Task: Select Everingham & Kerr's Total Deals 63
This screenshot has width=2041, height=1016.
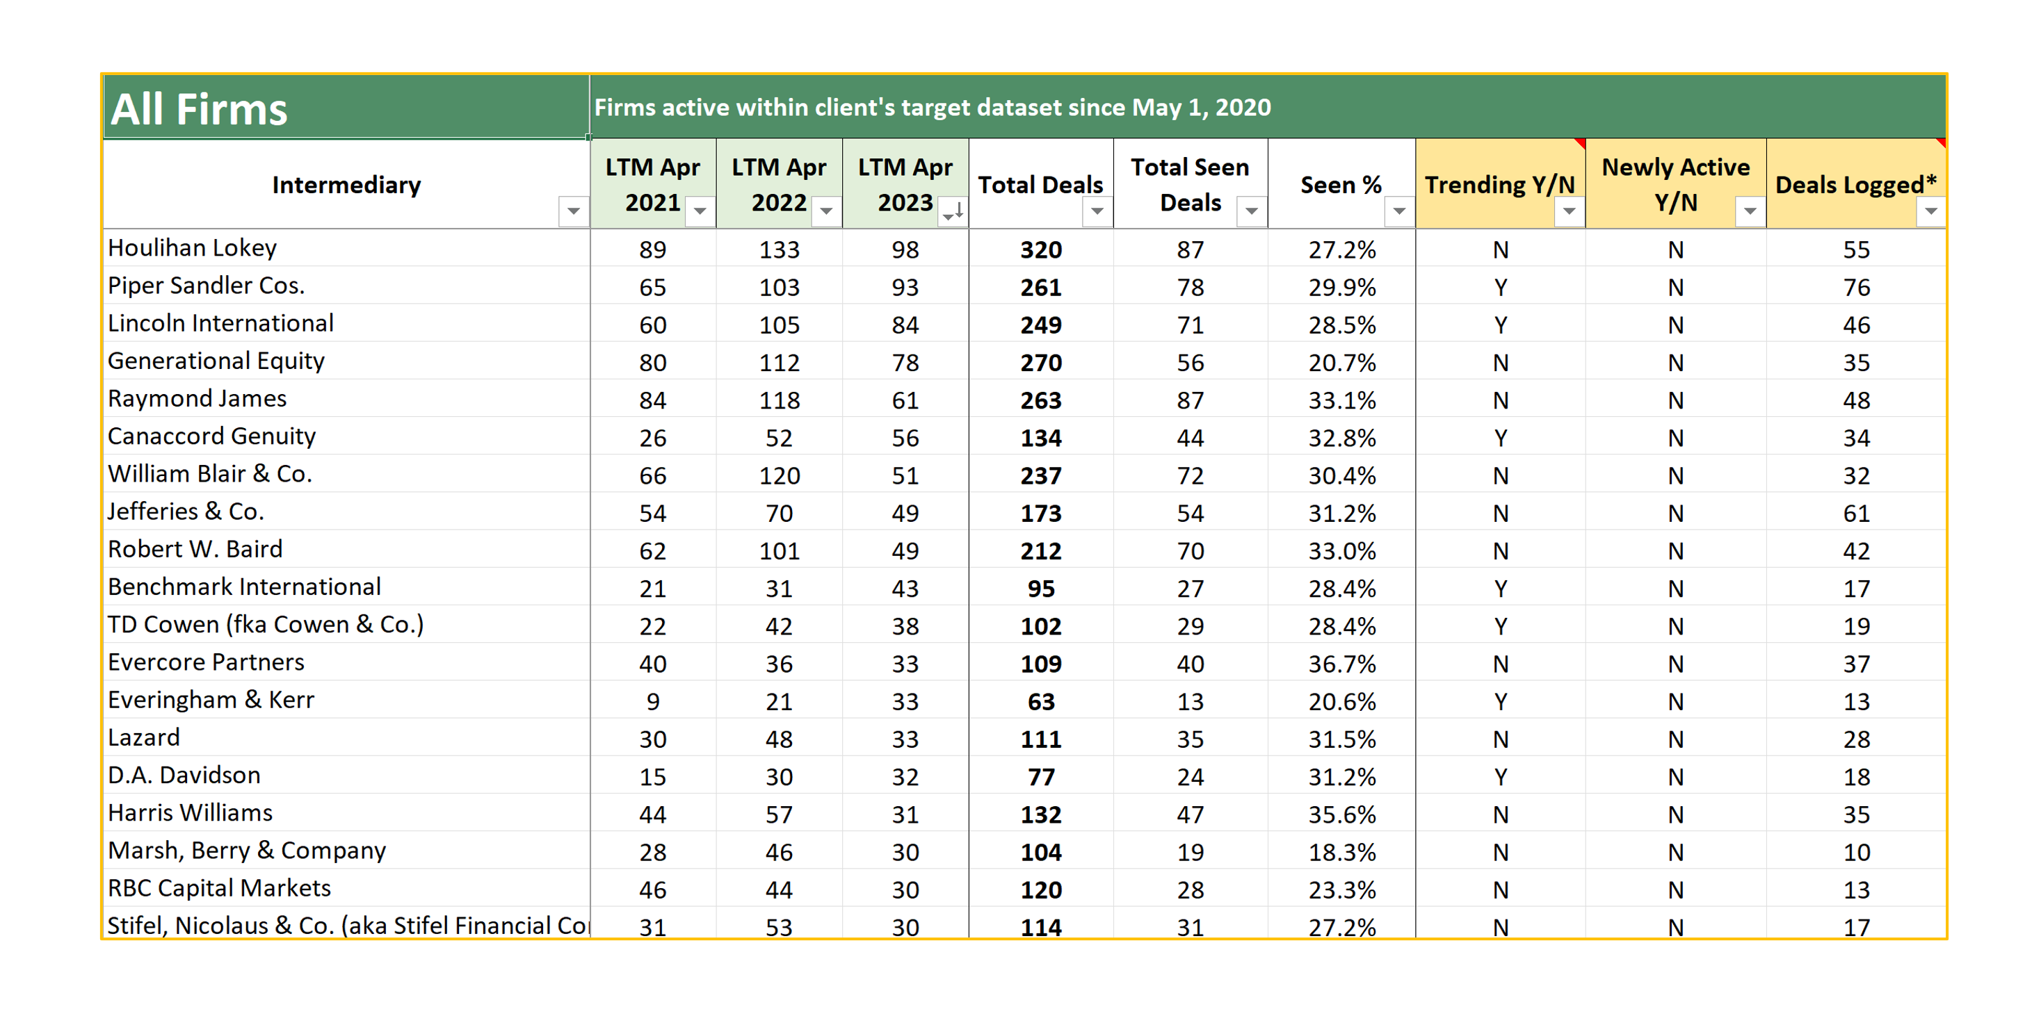Action: pos(1040,700)
